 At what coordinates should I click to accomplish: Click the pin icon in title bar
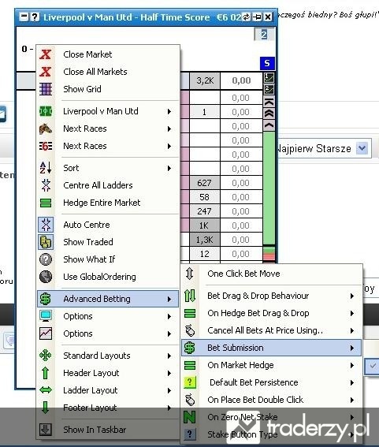[257, 17]
